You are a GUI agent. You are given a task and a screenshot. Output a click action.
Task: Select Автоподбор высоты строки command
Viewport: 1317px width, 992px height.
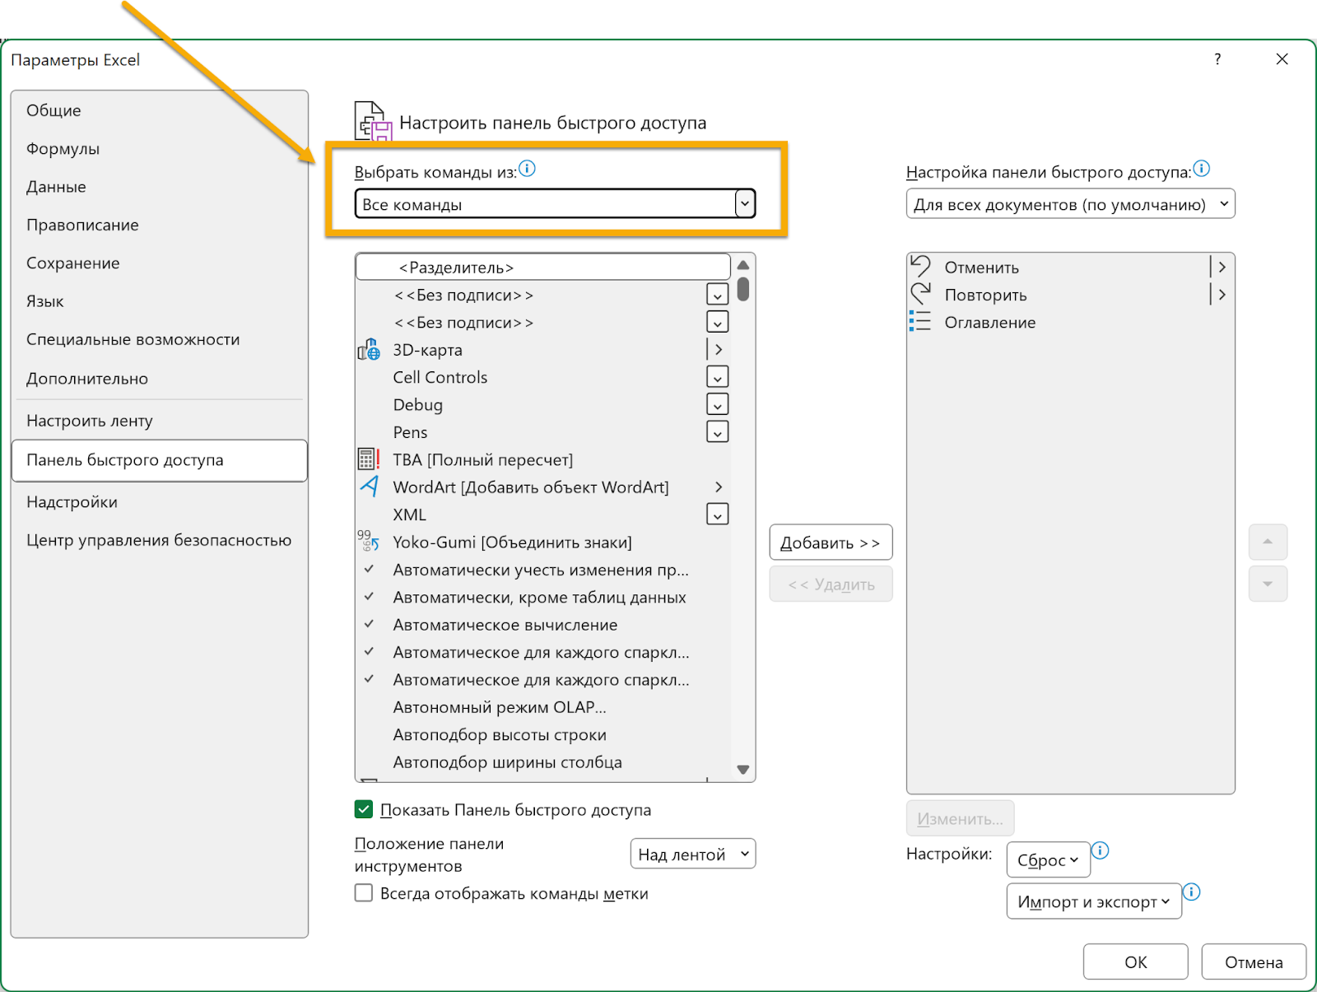[543, 734]
